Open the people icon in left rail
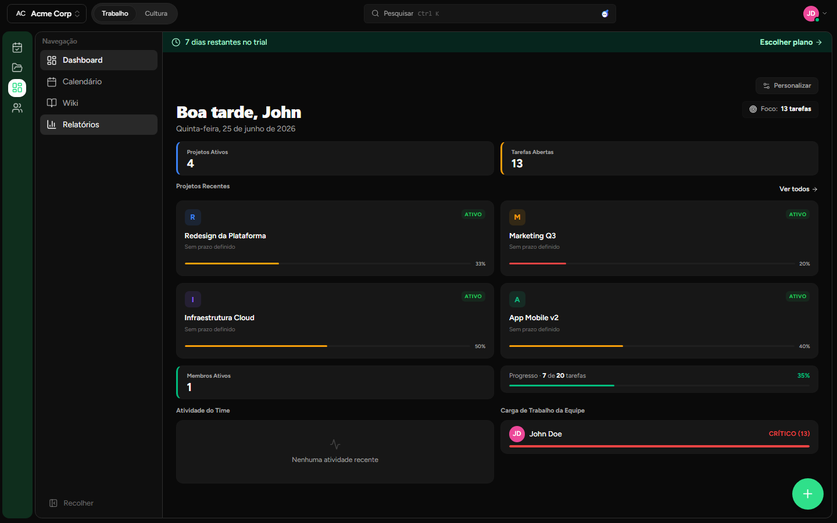The image size is (837, 523). 17,108
